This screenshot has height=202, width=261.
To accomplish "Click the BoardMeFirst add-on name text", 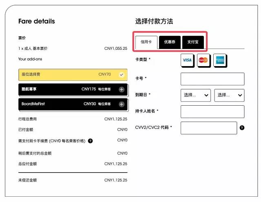I will click(33, 104).
